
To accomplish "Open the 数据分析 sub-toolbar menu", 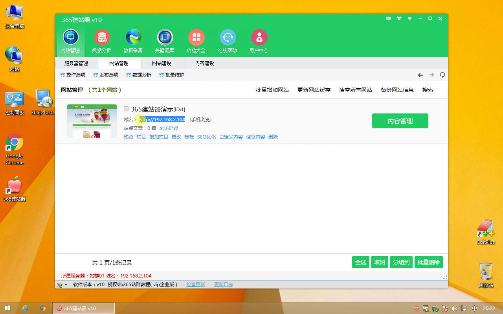I will tap(138, 75).
